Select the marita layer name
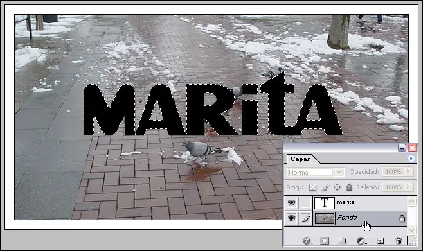Screen dimensions: 423x251 pyautogui.click(x=346, y=202)
